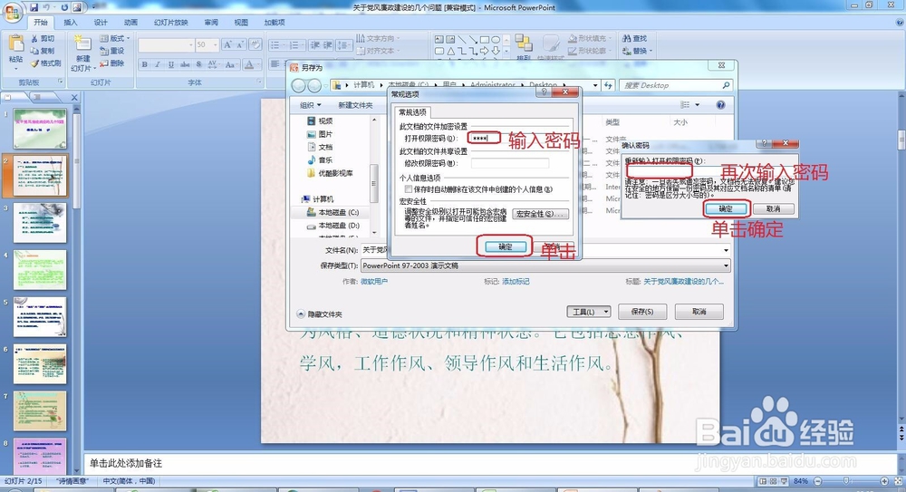The height and width of the screenshot is (492, 906).
Task: Select slide 3 thumbnail in slide panel
Action: (40, 223)
